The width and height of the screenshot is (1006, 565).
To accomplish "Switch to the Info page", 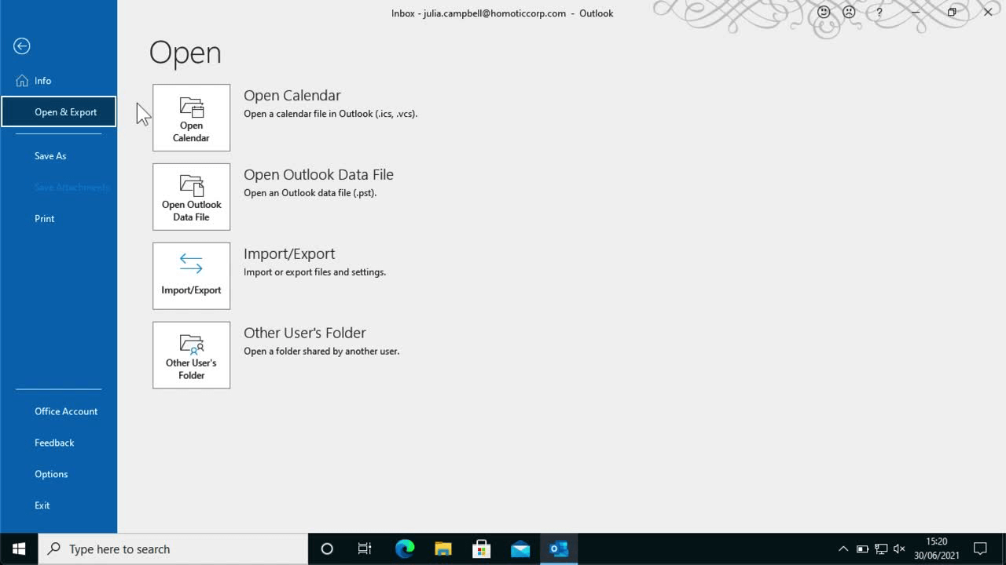I will tap(42, 80).
